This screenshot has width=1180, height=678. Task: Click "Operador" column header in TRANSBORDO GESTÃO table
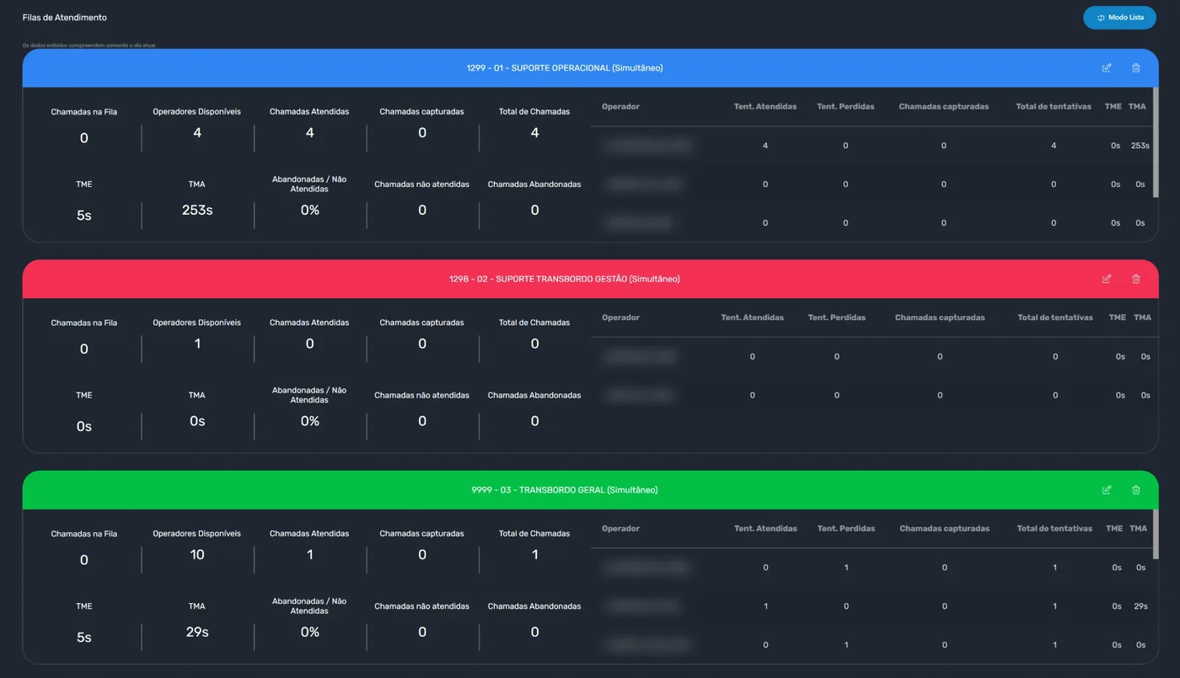621,318
